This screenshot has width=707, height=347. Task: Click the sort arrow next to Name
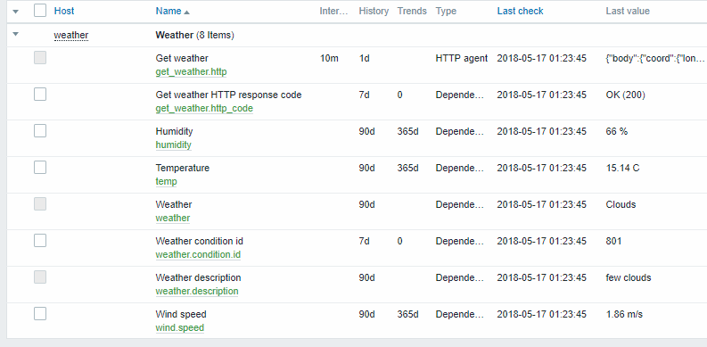186,12
